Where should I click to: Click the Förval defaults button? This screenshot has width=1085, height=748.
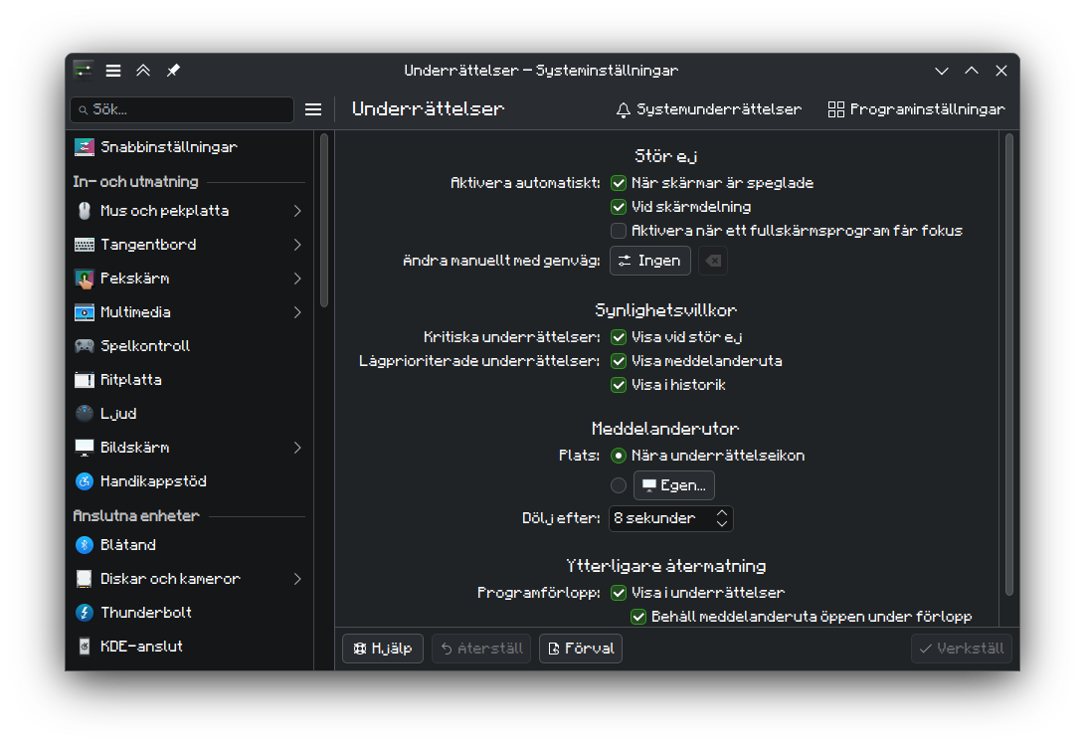[x=581, y=649]
